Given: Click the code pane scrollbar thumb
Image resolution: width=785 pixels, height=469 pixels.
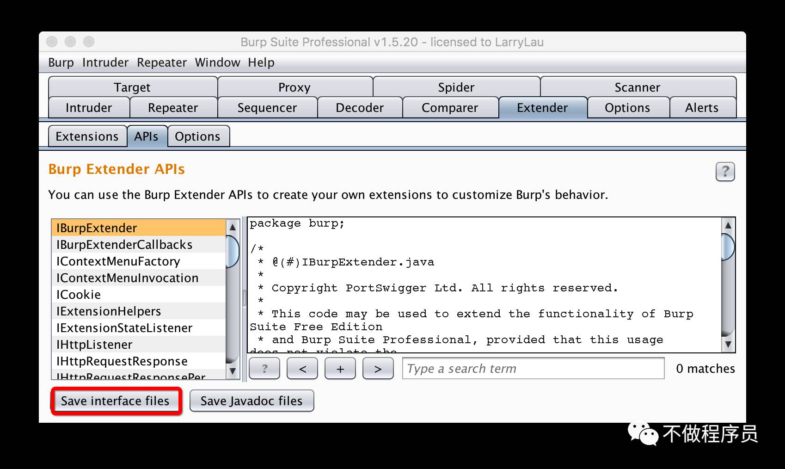Looking at the screenshot, I should (x=728, y=247).
